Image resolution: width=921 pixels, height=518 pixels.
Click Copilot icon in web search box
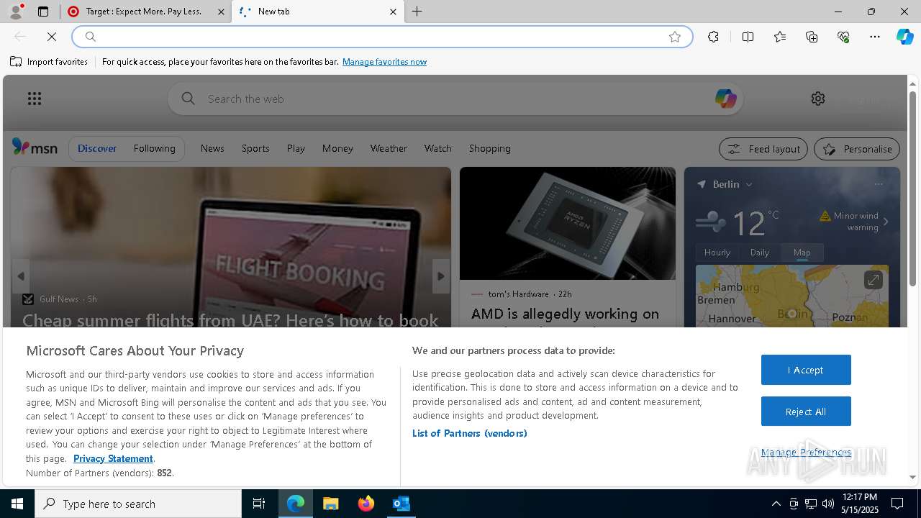(x=725, y=99)
